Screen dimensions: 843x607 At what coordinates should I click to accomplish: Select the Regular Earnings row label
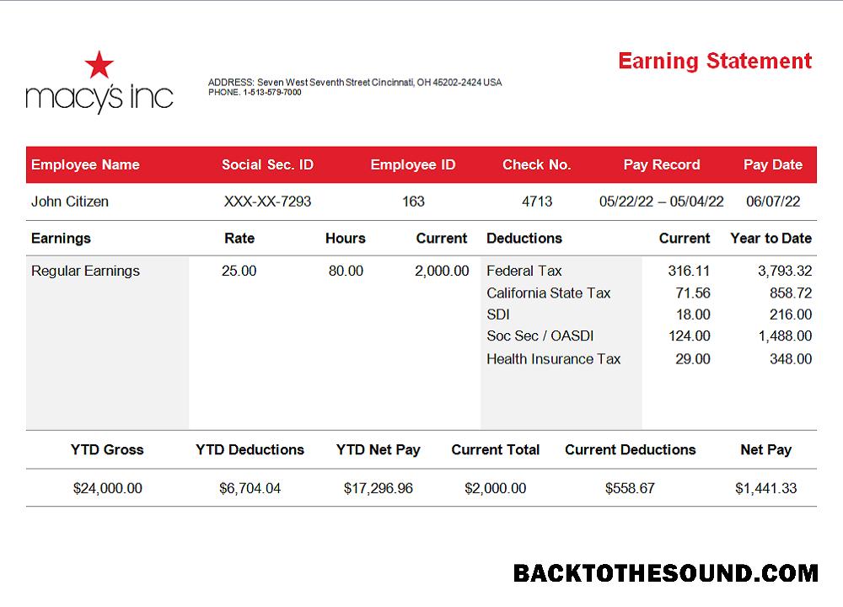85,271
